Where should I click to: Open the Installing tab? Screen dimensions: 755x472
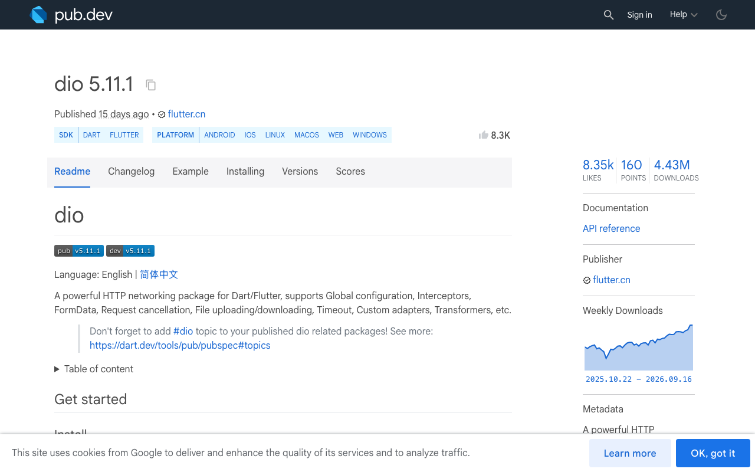click(x=245, y=172)
